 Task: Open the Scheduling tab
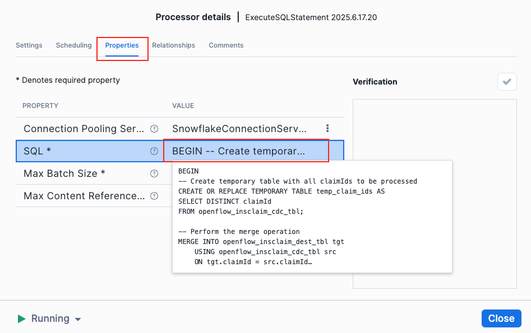click(73, 45)
